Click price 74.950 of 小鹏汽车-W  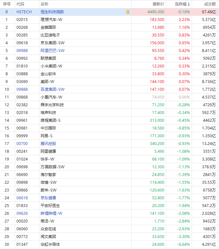pyautogui.click(x=158, y=97)
